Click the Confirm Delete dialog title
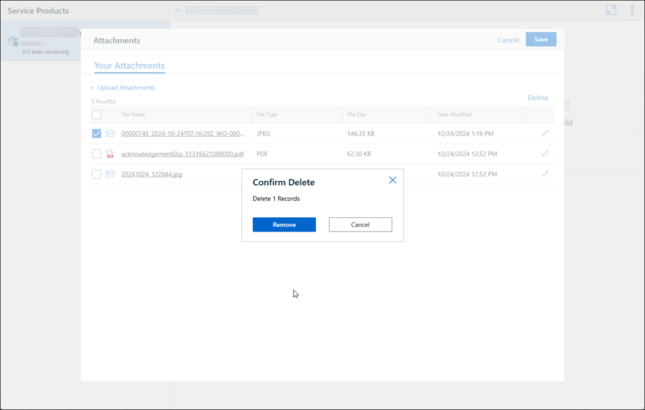 (x=283, y=182)
